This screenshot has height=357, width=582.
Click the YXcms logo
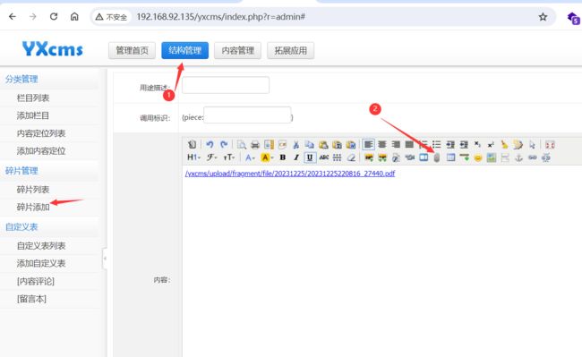pyautogui.click(x=52, y=49)
